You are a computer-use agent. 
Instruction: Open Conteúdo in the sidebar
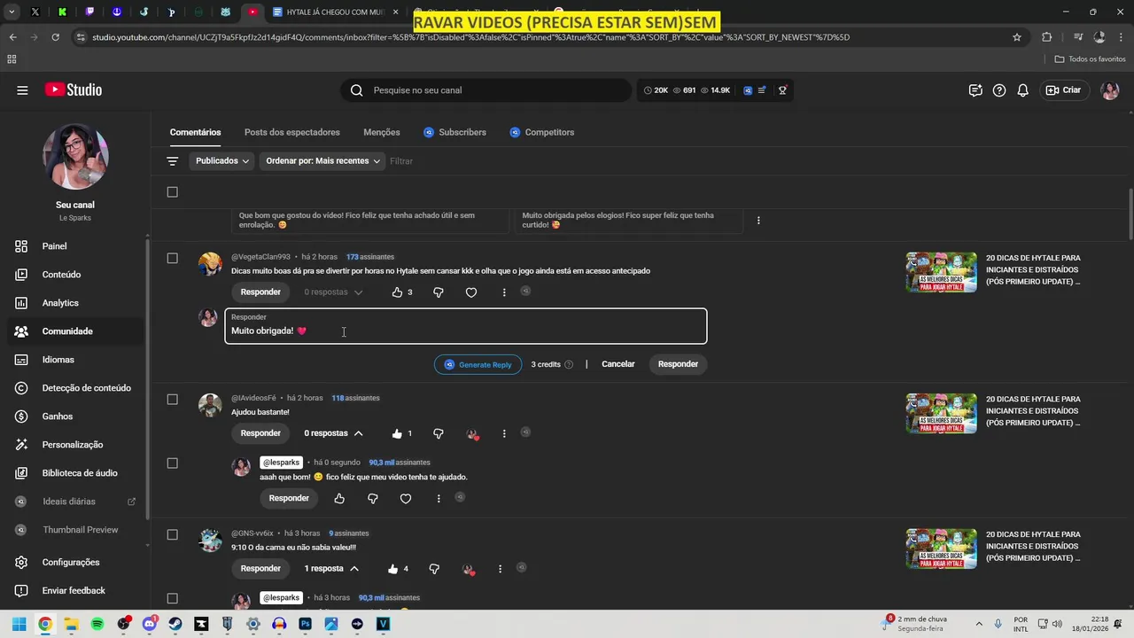(x=75, y=275)
